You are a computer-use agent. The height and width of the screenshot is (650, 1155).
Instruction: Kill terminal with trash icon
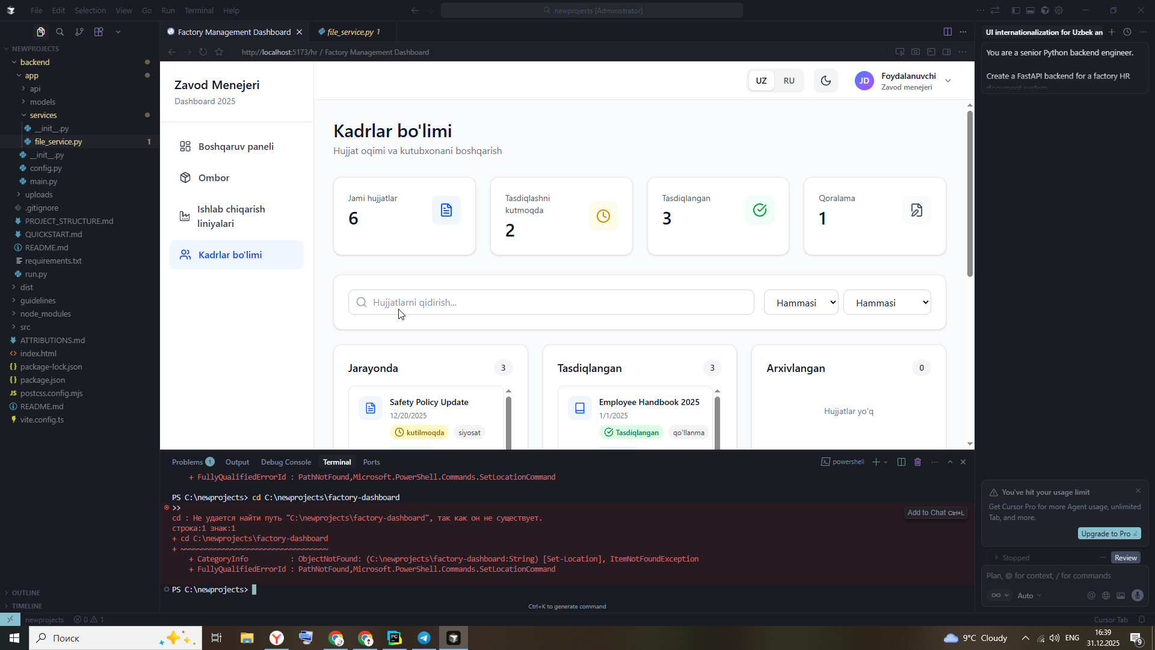click(x=917, y=462)
